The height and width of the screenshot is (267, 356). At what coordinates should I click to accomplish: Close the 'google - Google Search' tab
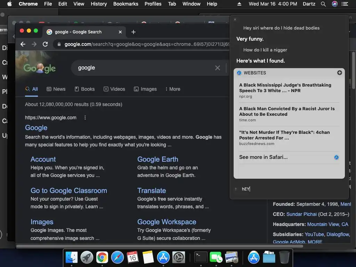click(x=120, y=32)
